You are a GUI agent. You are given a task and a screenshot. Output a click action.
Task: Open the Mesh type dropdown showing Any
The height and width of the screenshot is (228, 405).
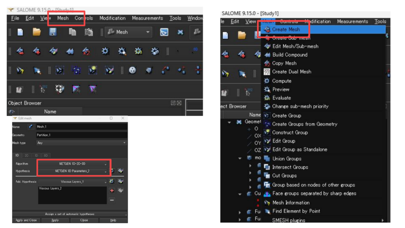point(81,143)
